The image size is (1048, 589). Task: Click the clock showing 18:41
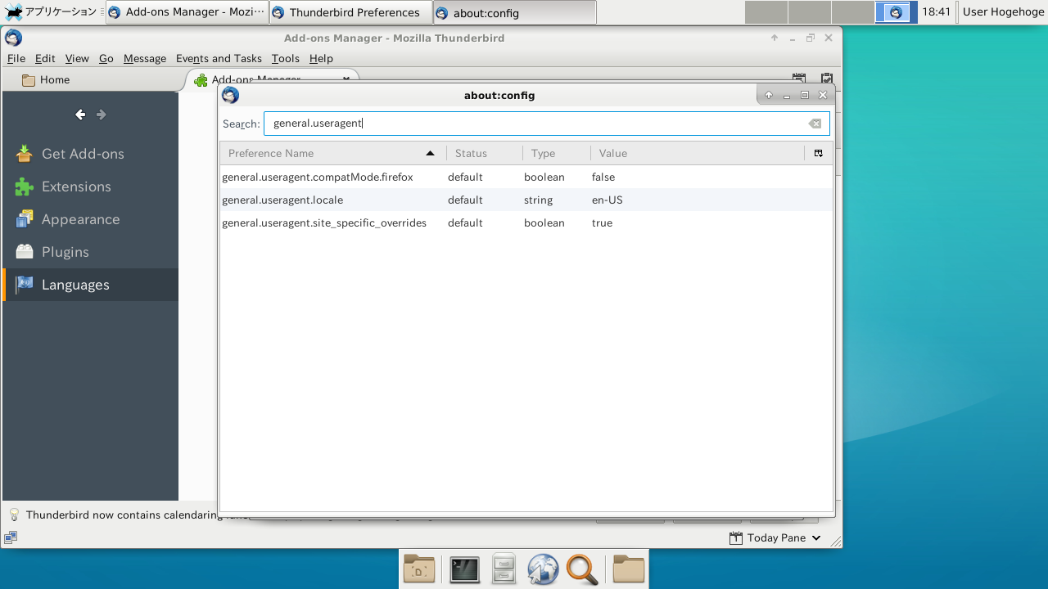tap(936, 12)
